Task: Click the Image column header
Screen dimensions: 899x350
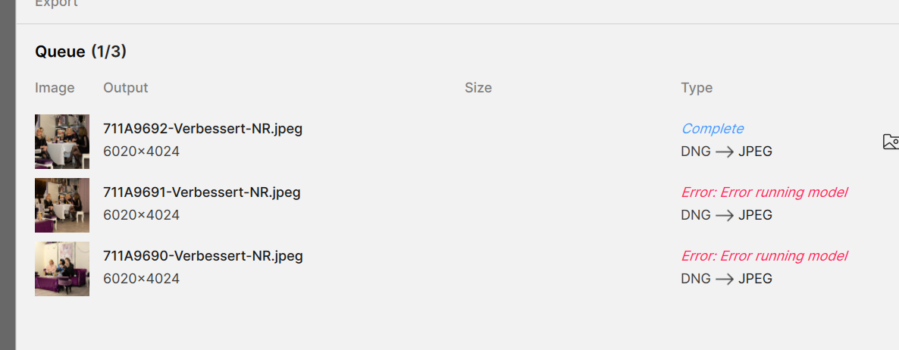Action: pyautogui.click(x=55, y=88)
